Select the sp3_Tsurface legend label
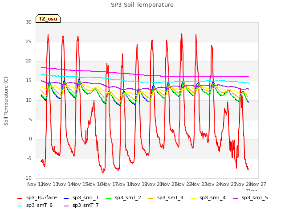This screenshot has height=214, width=285. coord(41,198)
